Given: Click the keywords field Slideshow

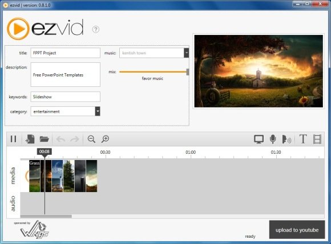Looking at the screenshot, I should click(x=66, y=97).
